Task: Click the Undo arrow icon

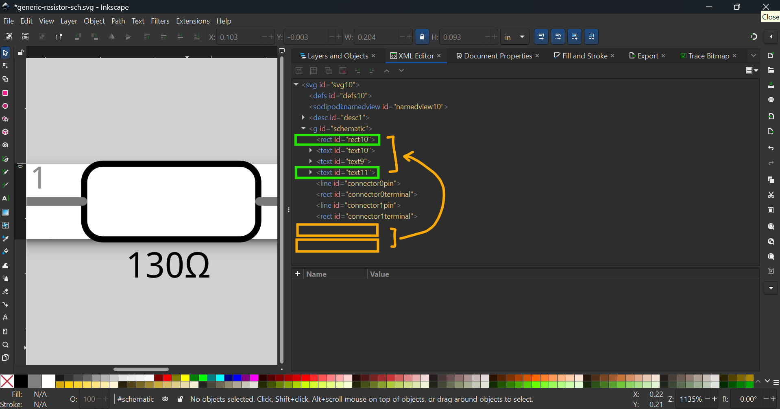Action: pyautogui.click(x=771, y=148)
